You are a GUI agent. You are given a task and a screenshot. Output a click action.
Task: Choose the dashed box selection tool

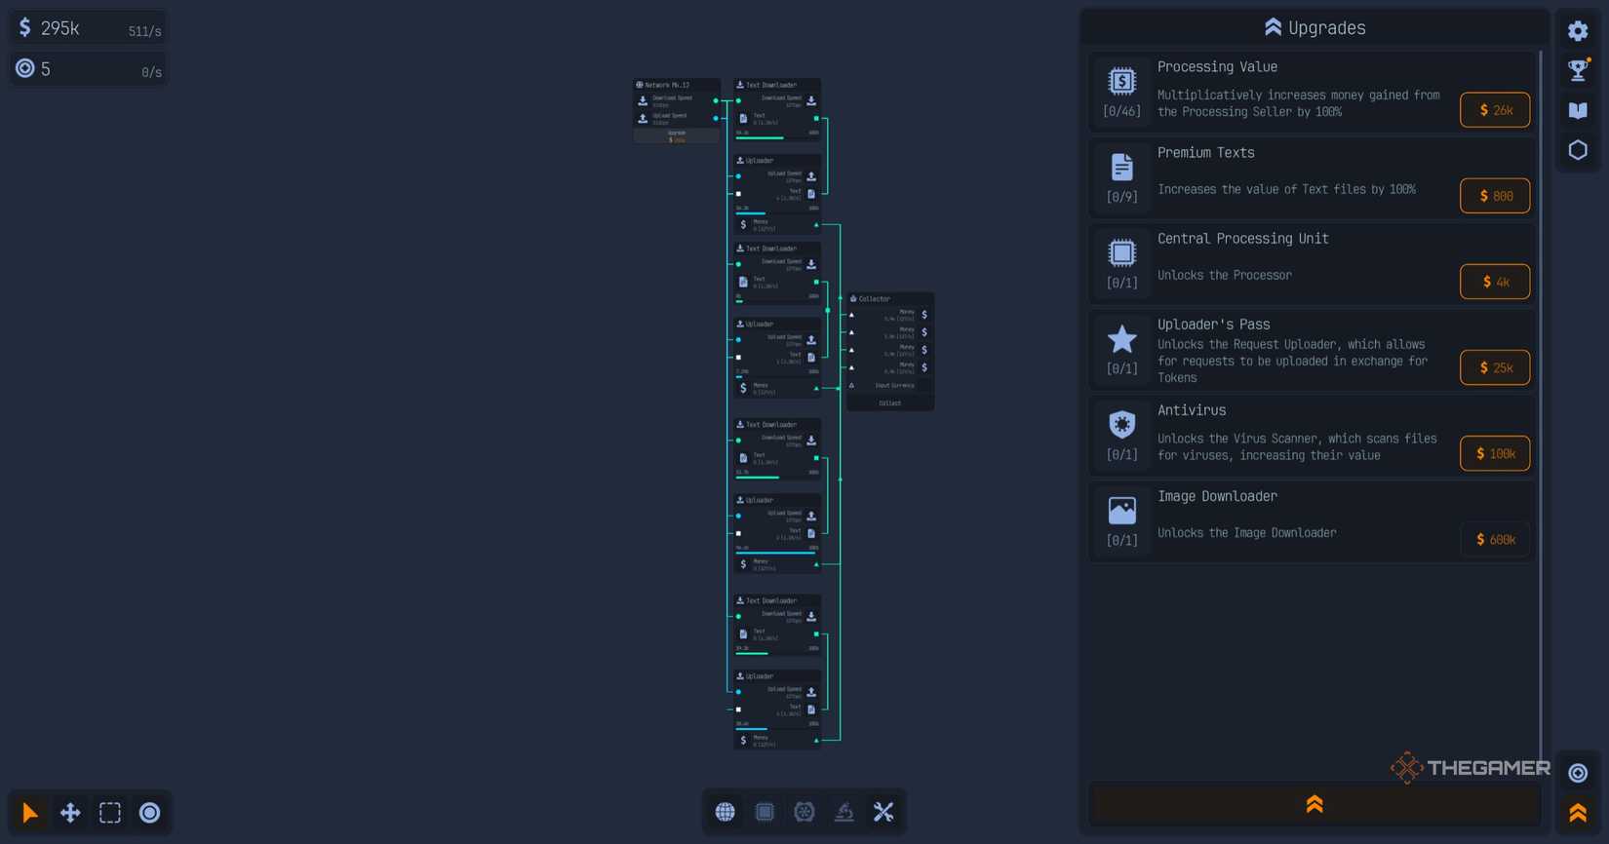[110, 812]
